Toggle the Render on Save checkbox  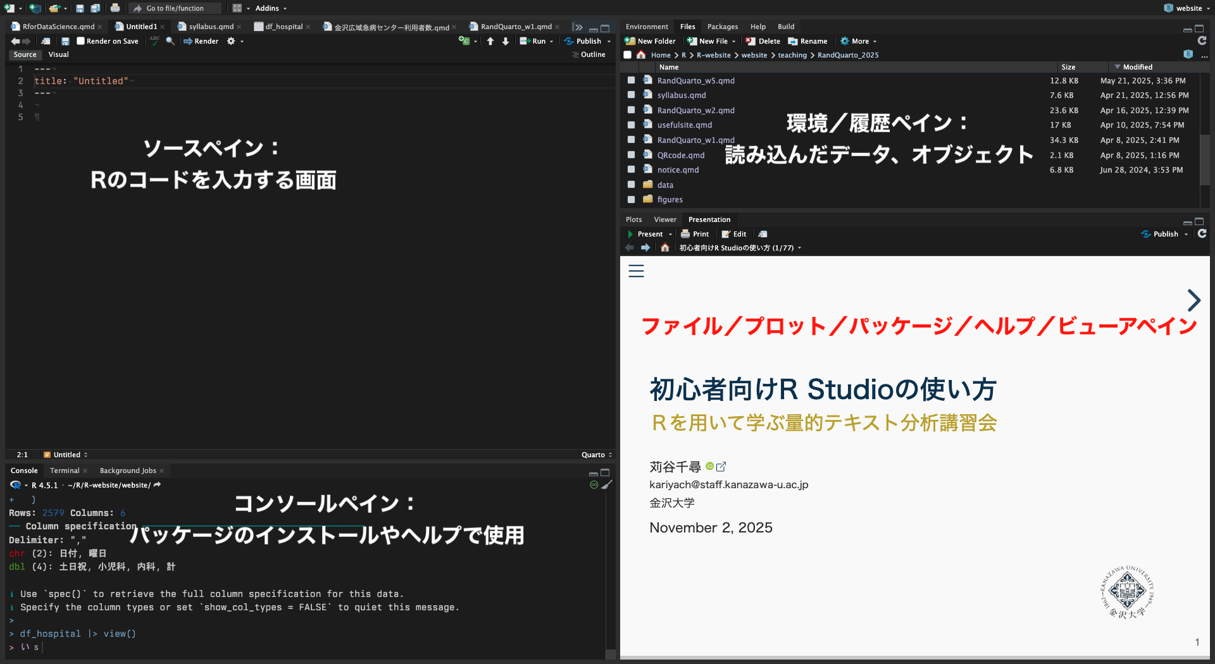click(80, 41)
